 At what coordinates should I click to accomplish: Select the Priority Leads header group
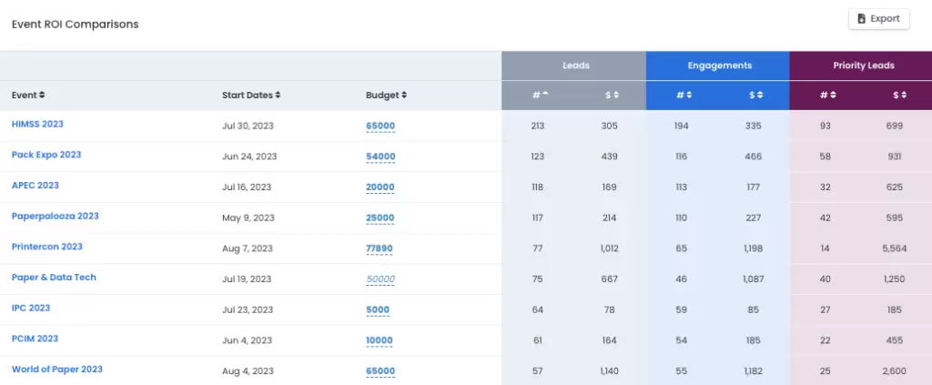coord(861,66)
